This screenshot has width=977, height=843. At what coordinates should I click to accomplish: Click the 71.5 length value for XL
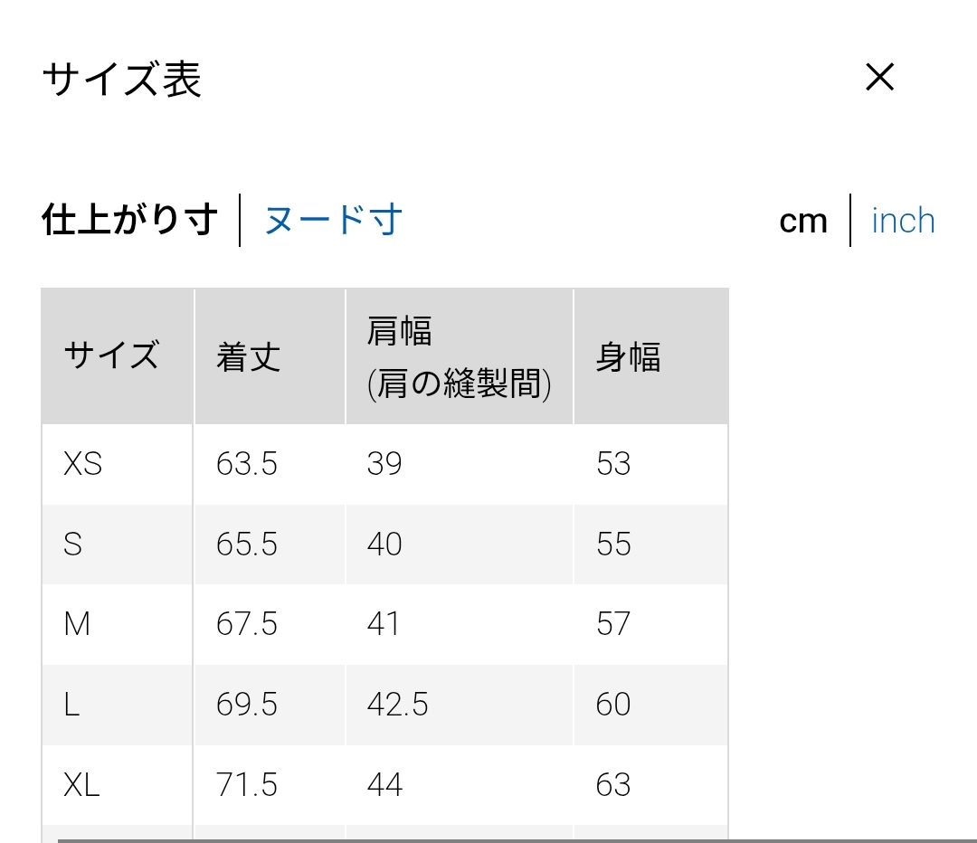tap(246, 784)
